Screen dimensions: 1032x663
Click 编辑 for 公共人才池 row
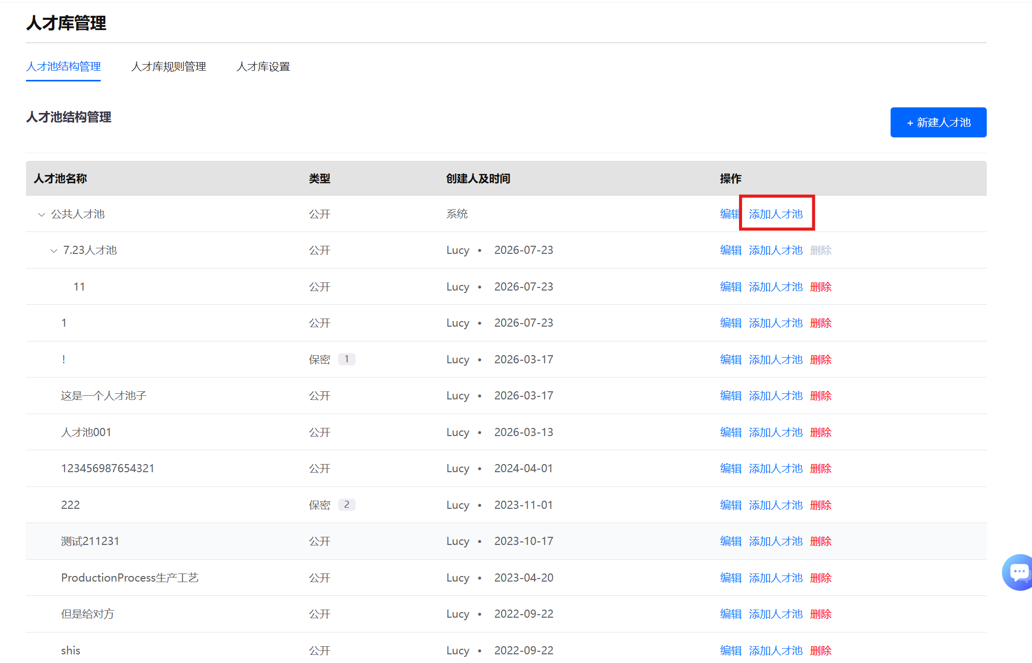point(730,214)
